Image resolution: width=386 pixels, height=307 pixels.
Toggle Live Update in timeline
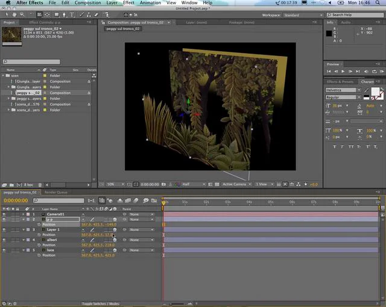pyautogui.click(x=102, y=200)
